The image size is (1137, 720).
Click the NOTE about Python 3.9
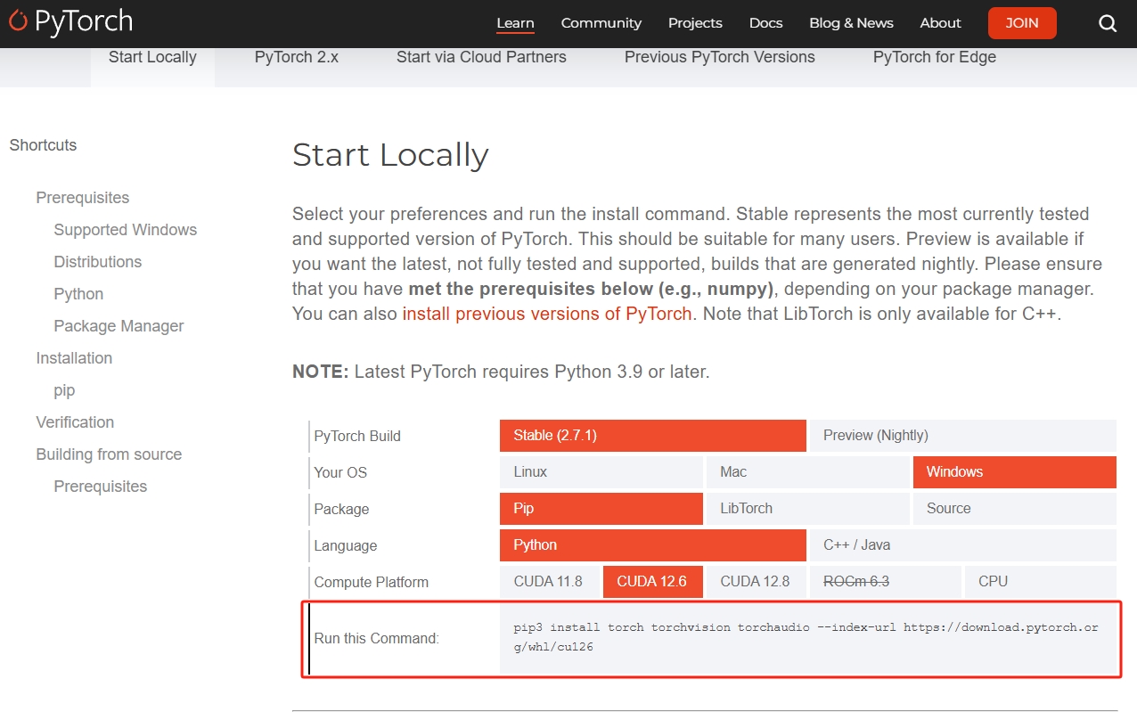(x=501, y=372)
